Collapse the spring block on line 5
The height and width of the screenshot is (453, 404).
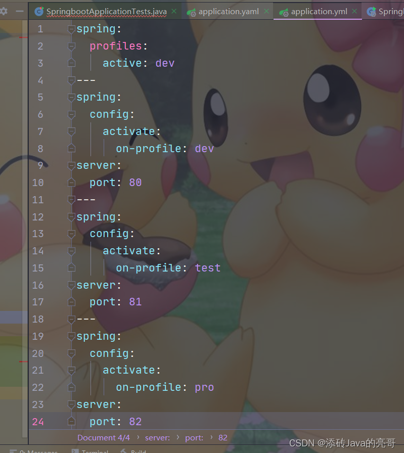pyautogui.click(x=71, y=98)
